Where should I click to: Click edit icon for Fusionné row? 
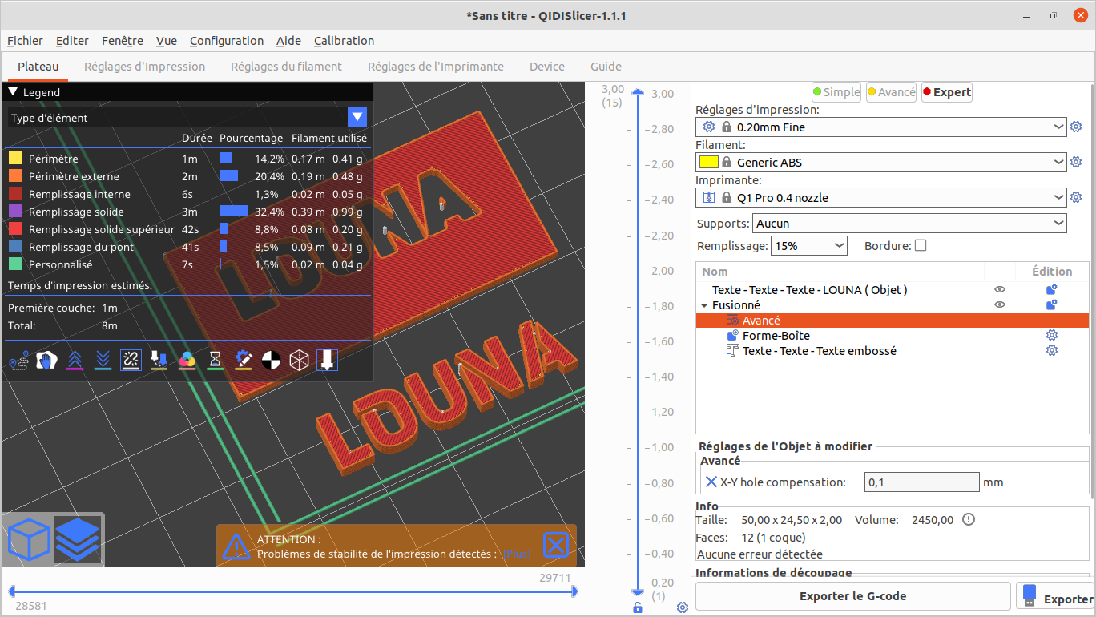[1051, 304]
